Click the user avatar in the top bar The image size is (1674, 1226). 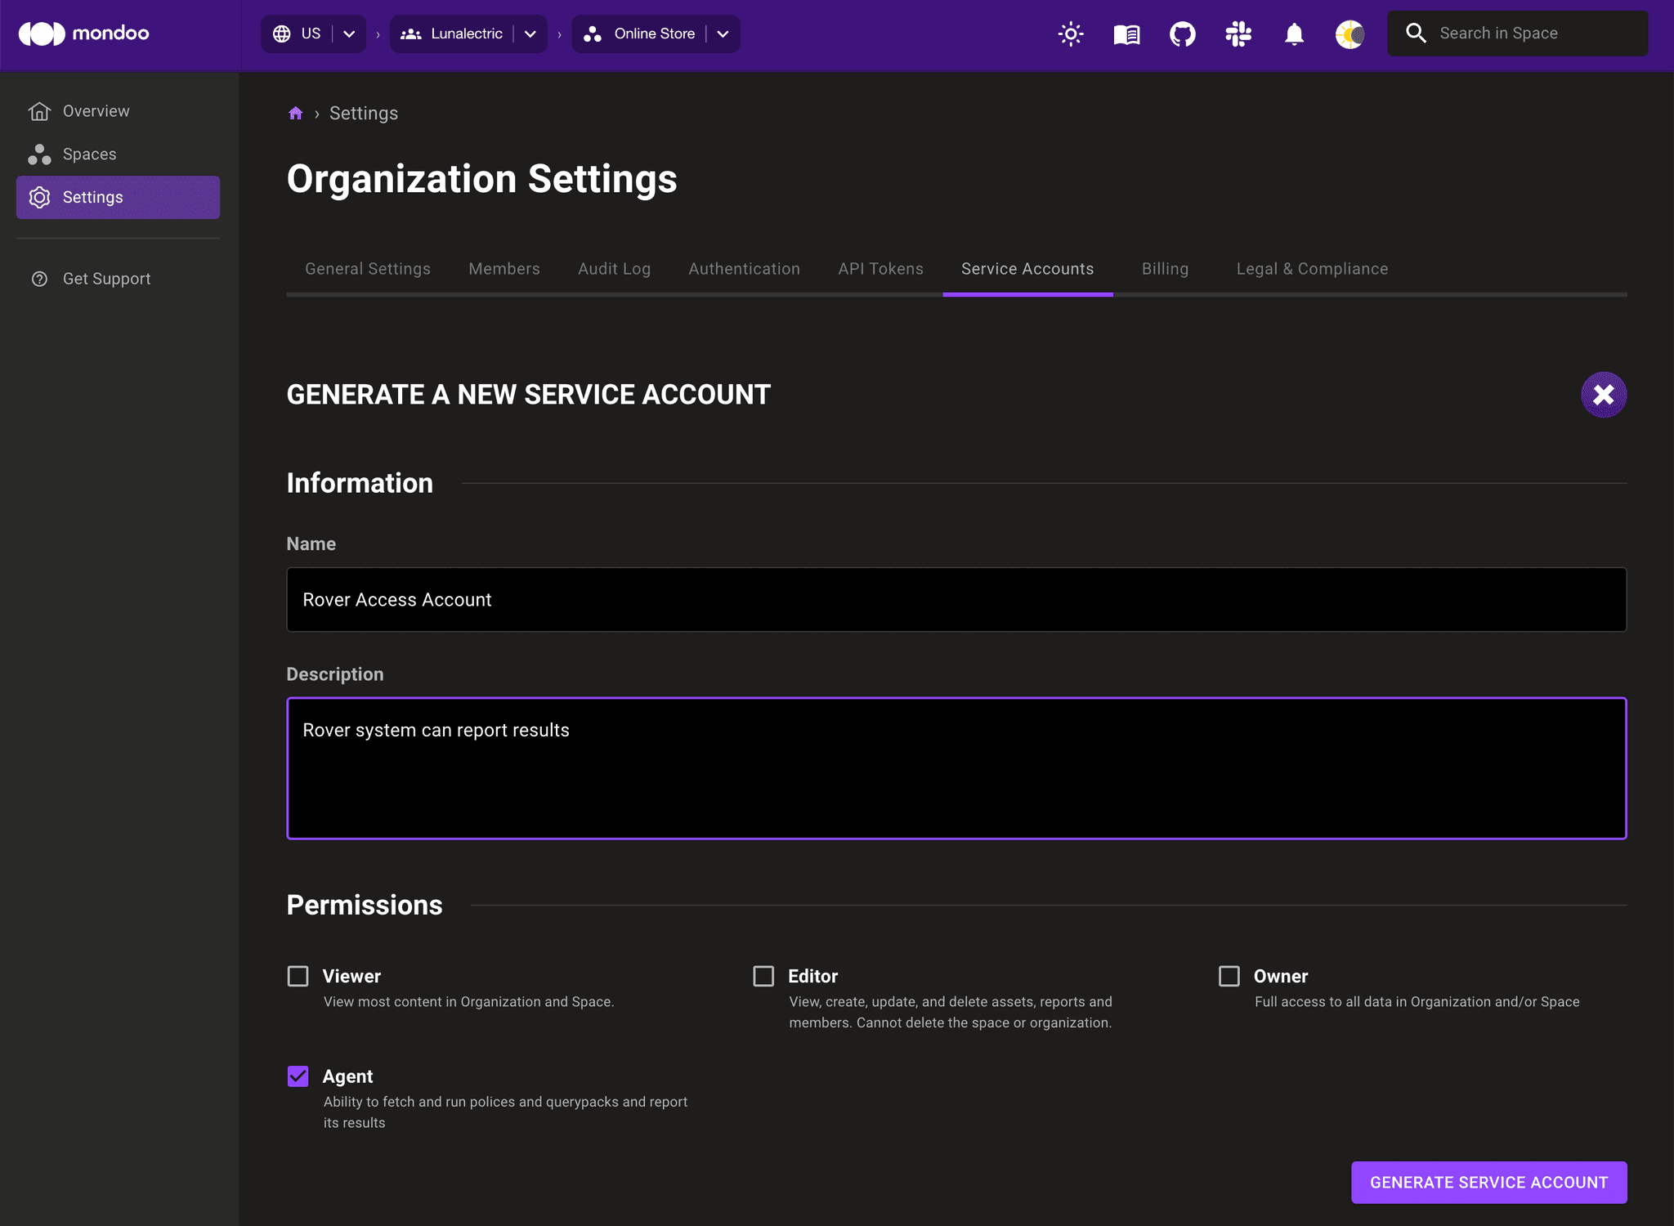pyautogui.click(x=1349, y=34)
